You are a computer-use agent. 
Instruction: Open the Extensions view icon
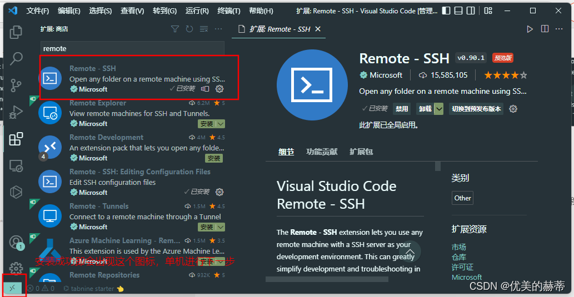[x=16, y=139]
